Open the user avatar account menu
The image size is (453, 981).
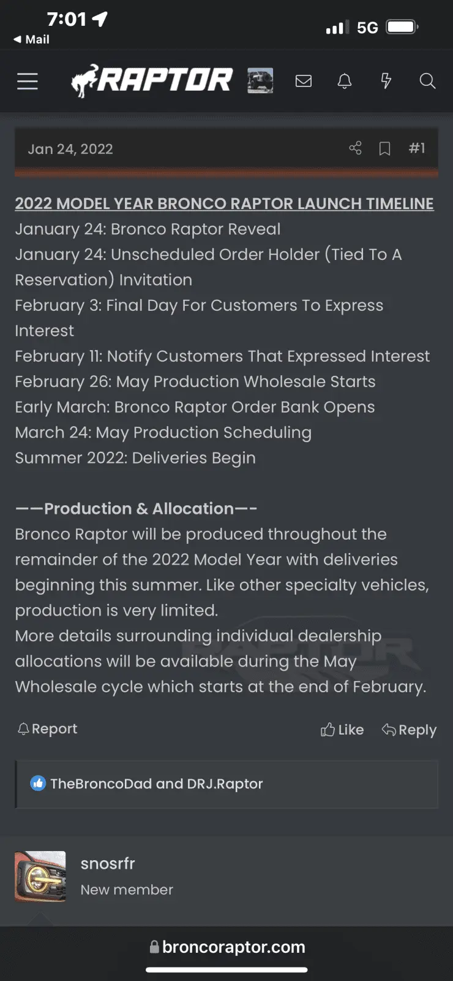tap(260, 81)
